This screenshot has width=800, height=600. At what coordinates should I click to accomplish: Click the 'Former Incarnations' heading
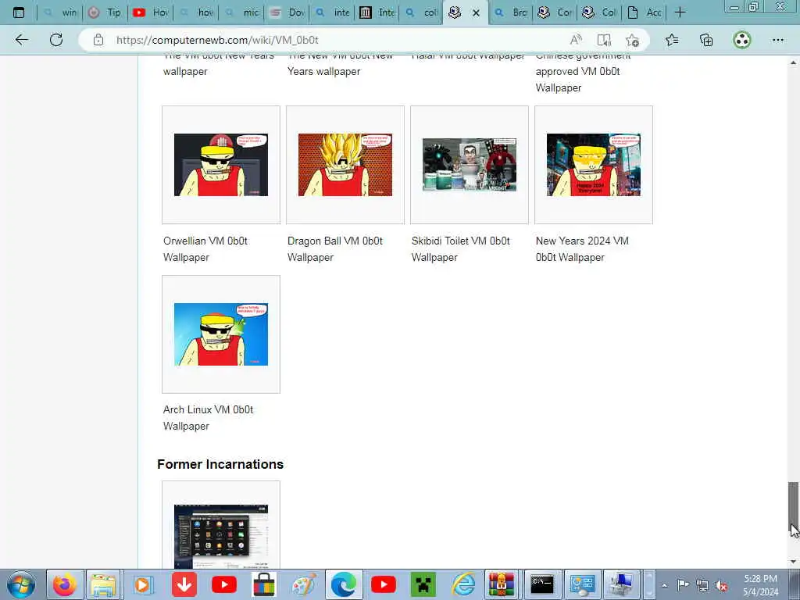point(220,464)
